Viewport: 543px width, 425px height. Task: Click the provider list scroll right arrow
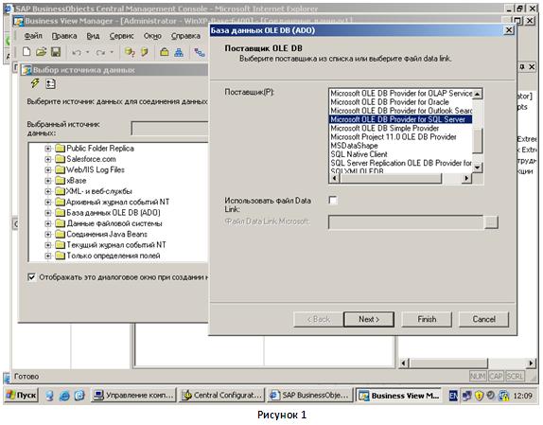(x=466, y=178)
